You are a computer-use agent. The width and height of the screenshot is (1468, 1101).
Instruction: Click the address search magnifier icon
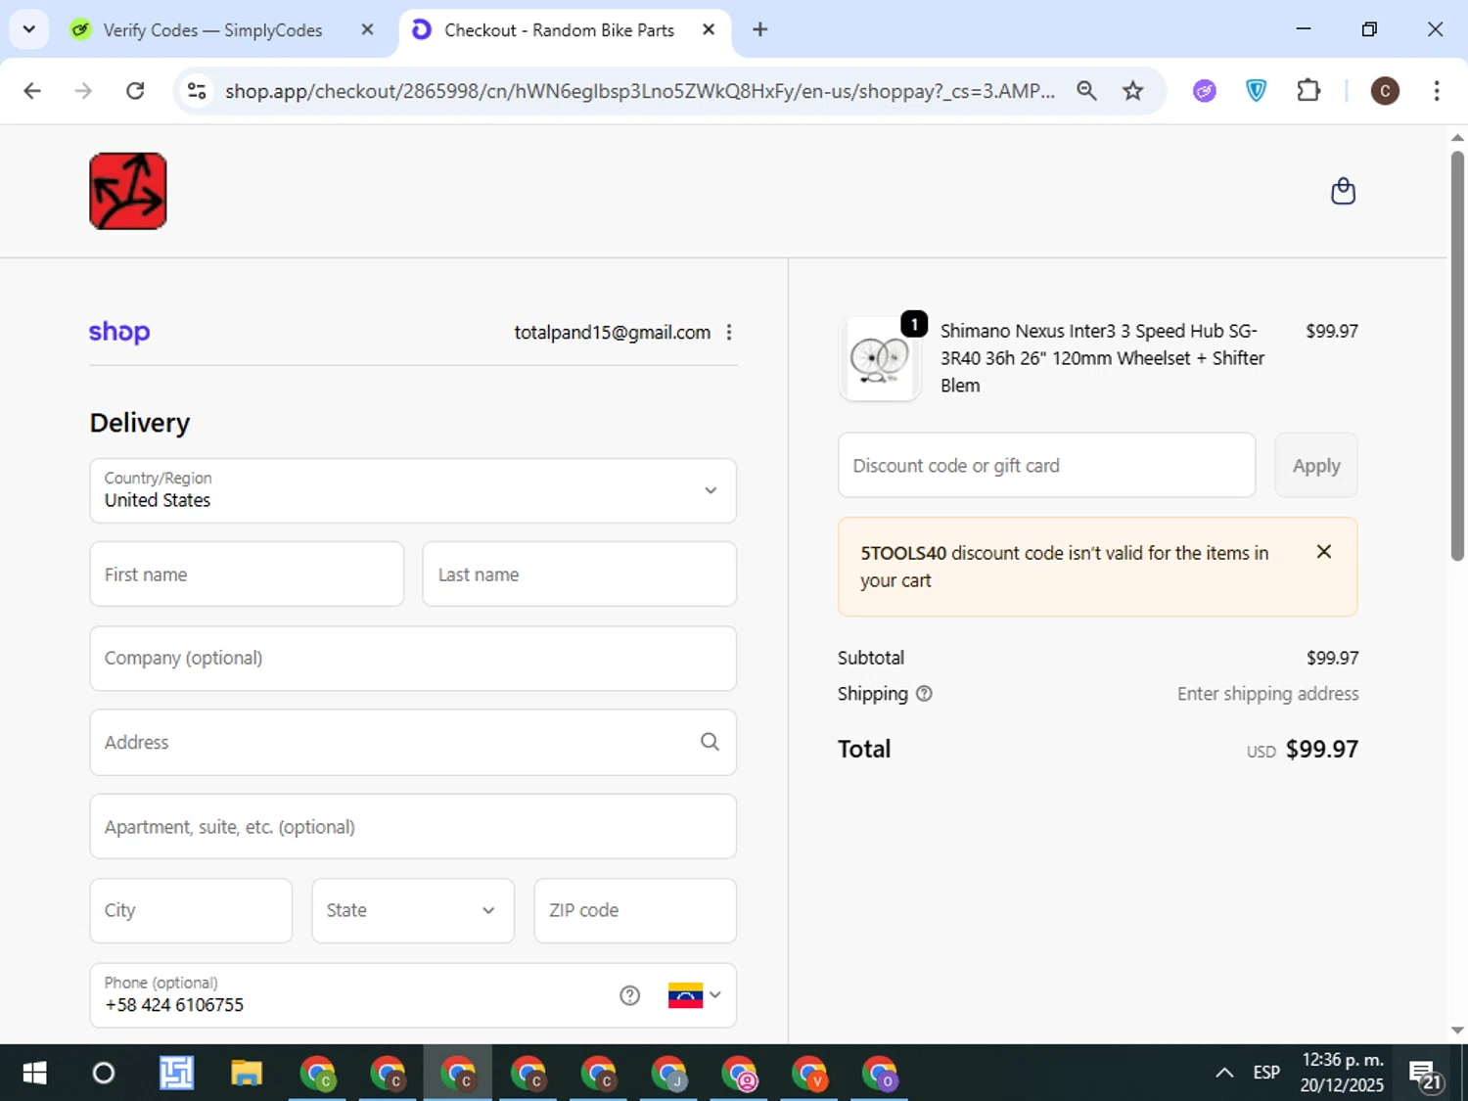(710, 742)
